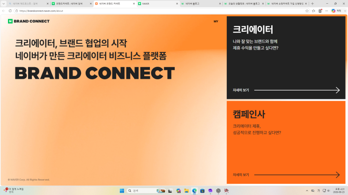Viewport: 348px width, 195px height.
Task: Open the BRAND CONNECT home link
Action: (x=31, y=21)
